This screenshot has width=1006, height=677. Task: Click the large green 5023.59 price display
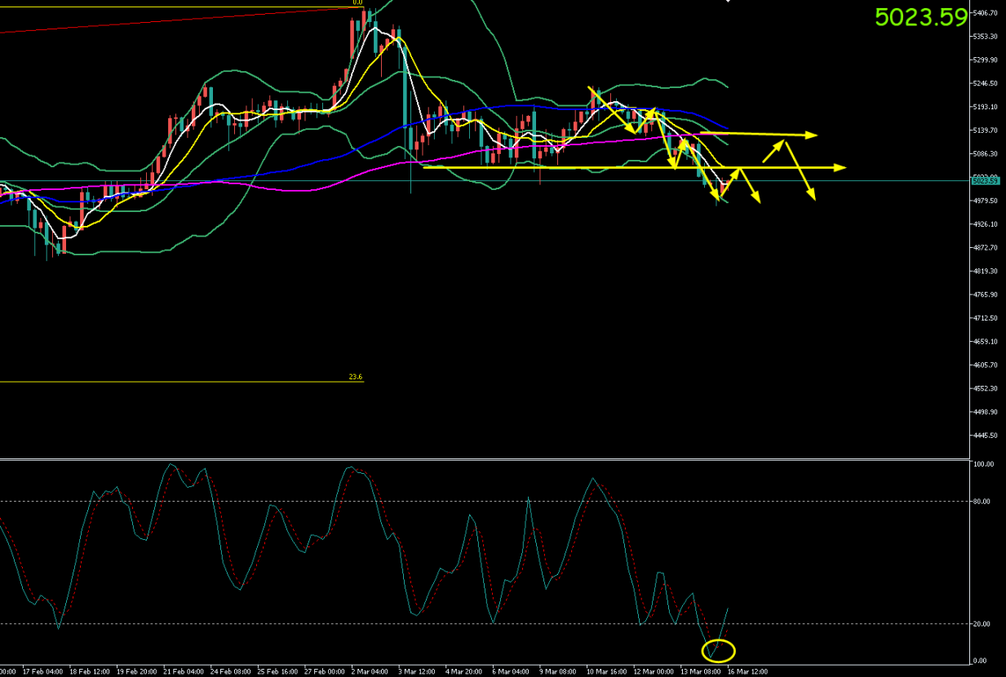pos(920,17)
